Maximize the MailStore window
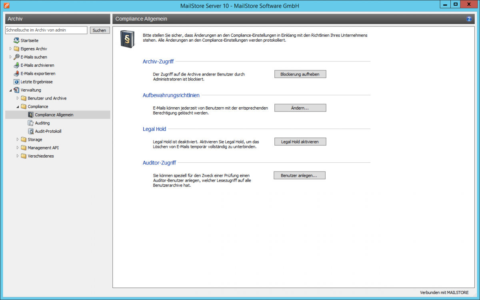Viewport: 480px width, 300px height. 456,4
